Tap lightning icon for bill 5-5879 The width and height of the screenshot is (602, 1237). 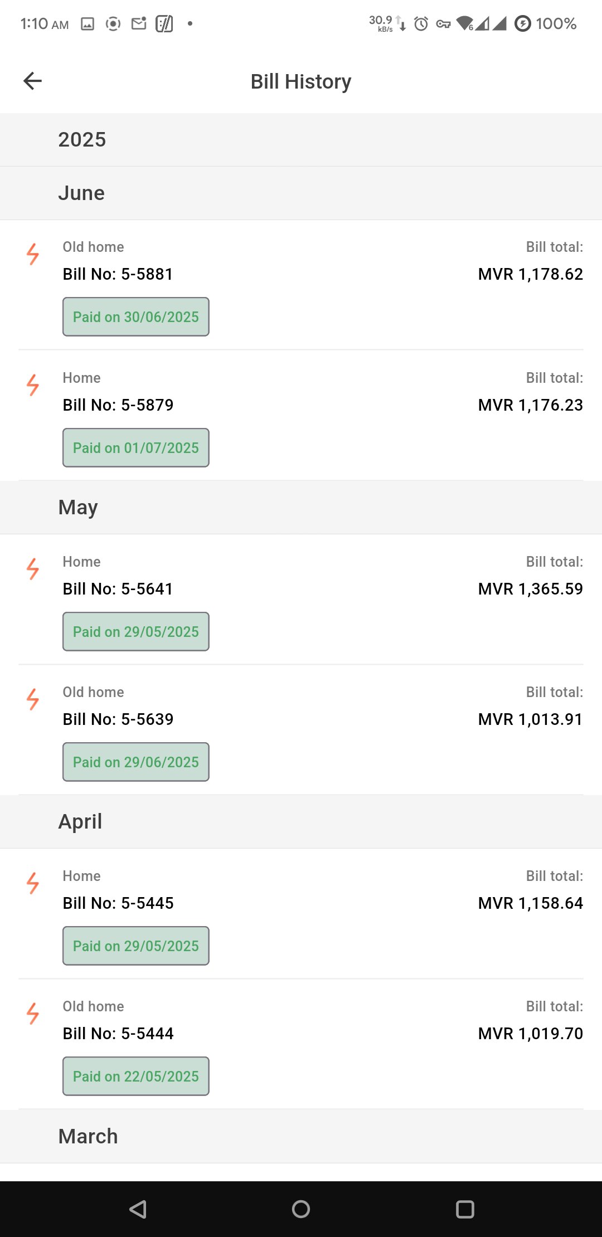33,385
